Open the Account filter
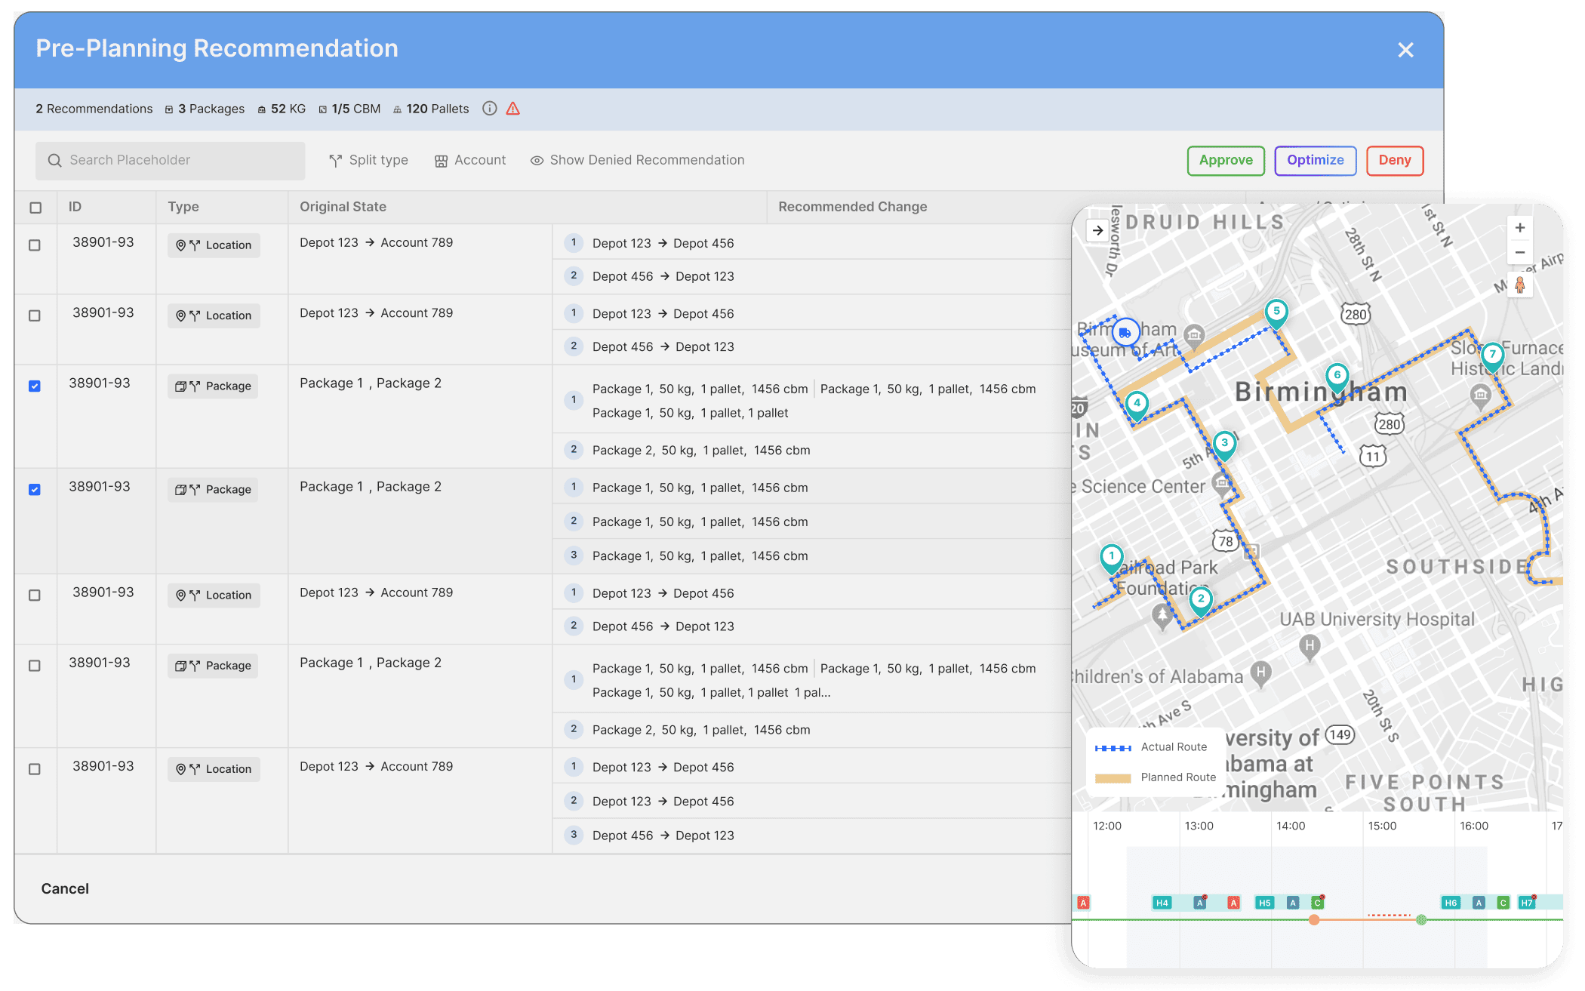Screen dimensions: 1585x991 [x=470, y=160]
